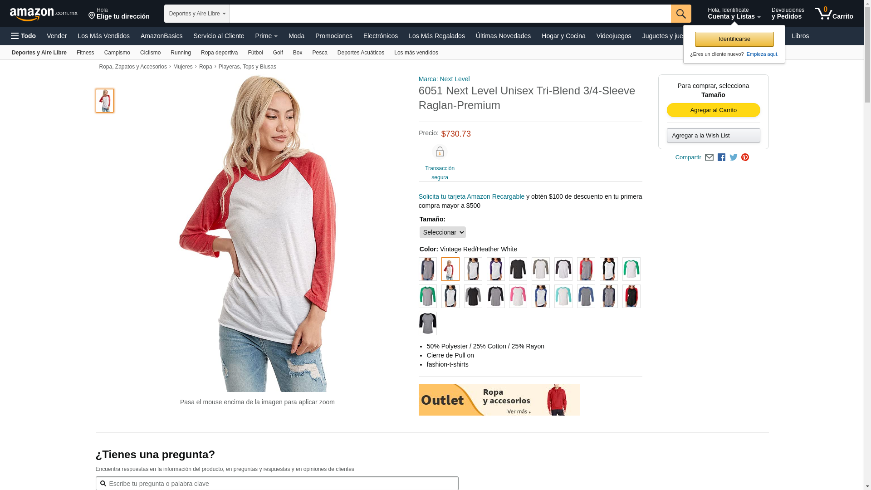871x490 pixels.
Task: Select the all-black raglan color swatch
Action: 518,269
